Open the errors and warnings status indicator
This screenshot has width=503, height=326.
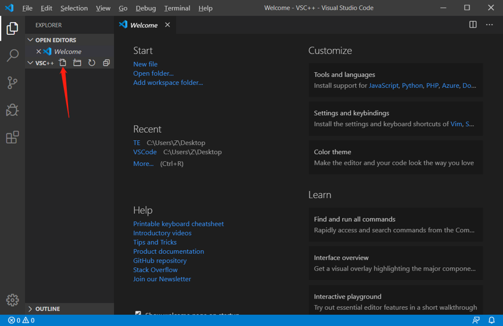(x=21, y=320)
